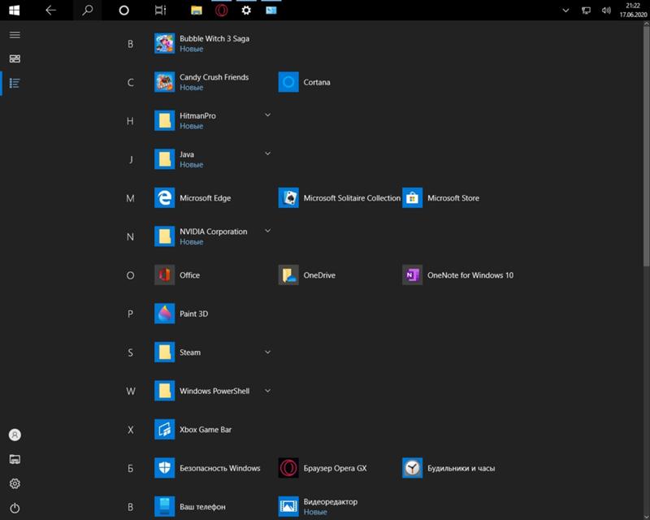Click the letter header C
Viewport: 650px width, 520px height.
[x=131, y=83]
